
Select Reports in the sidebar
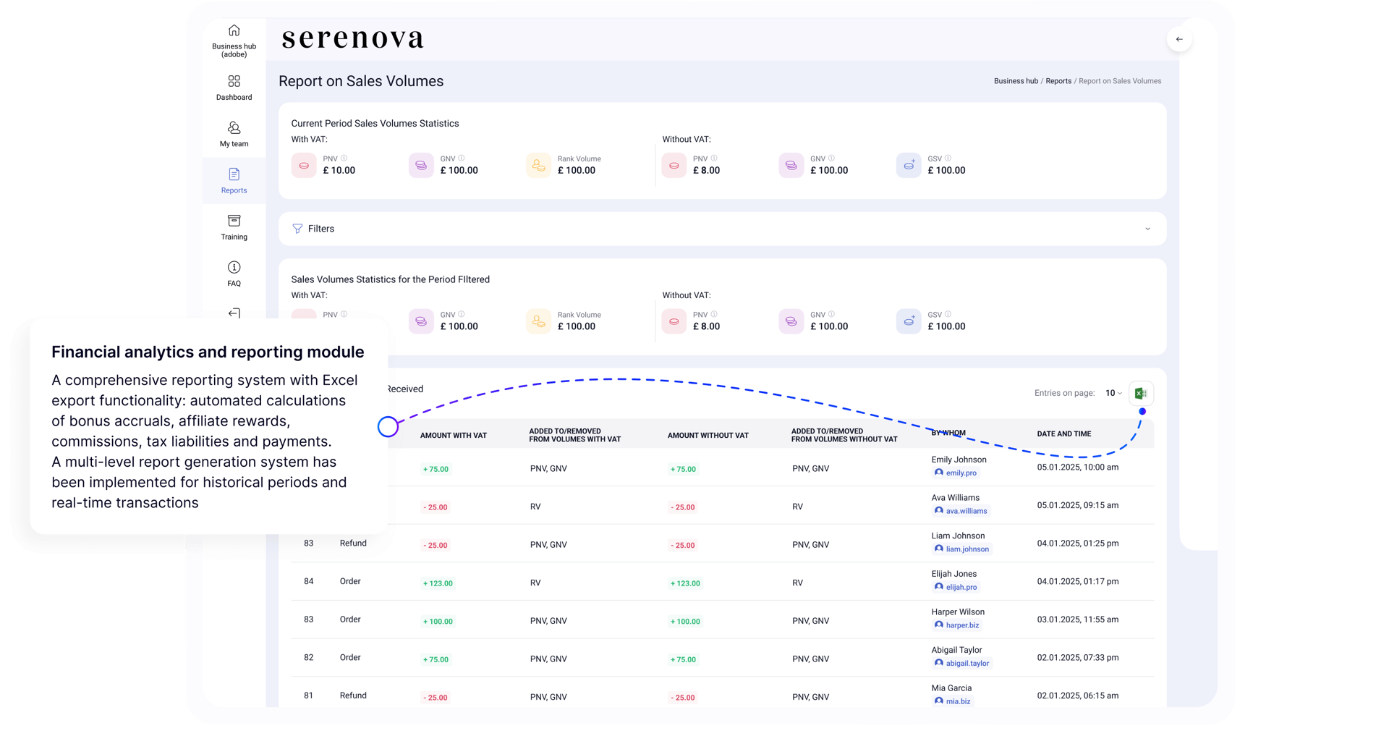coord(234,181)
